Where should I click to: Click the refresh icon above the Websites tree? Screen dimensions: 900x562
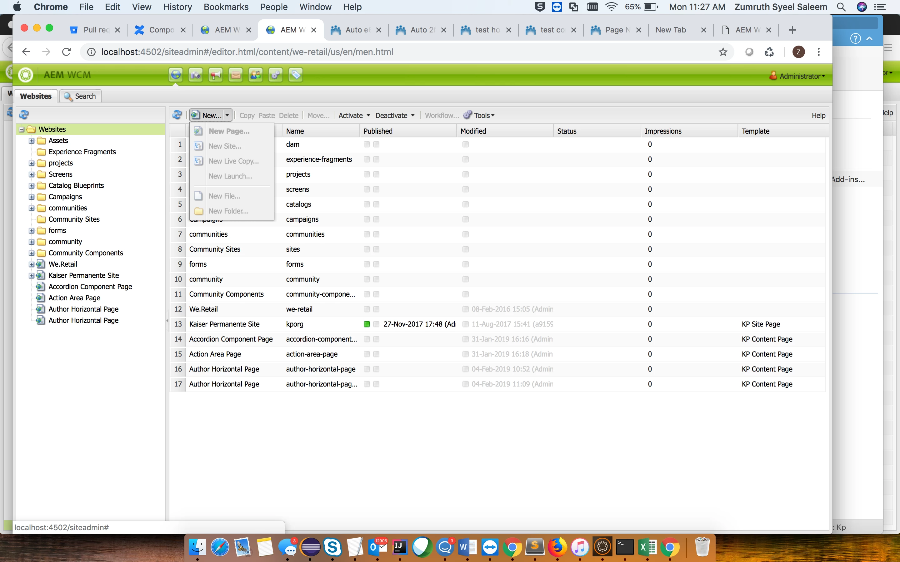24,115
